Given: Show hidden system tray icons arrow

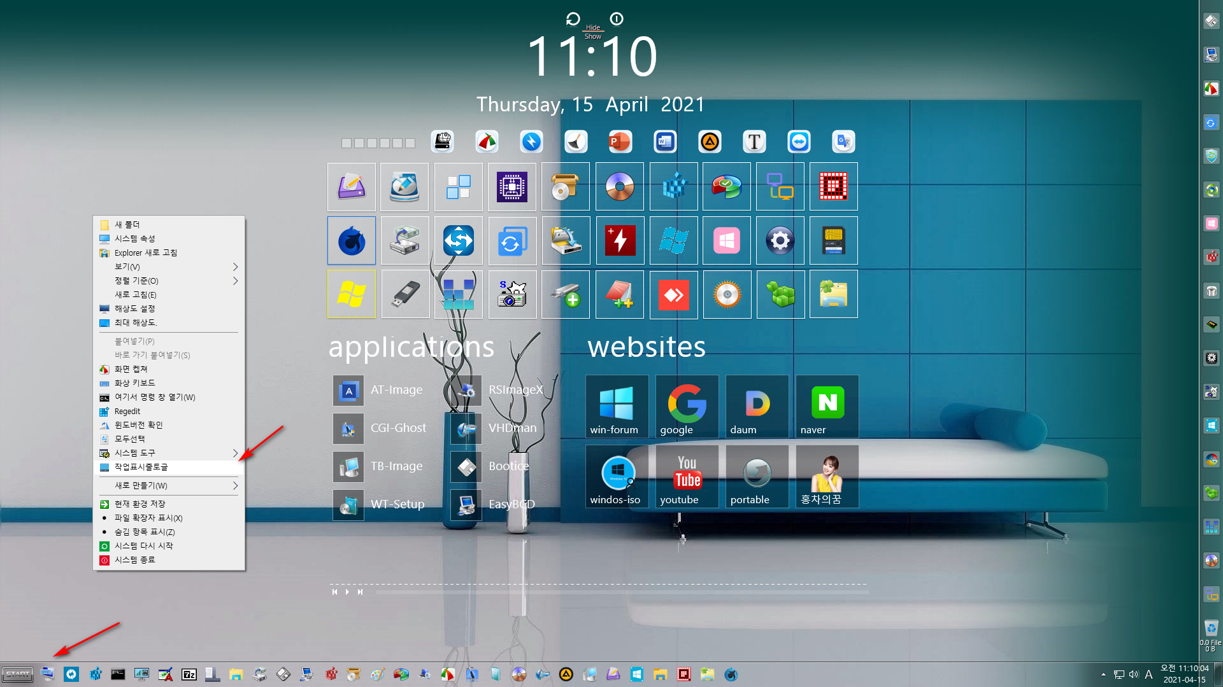Looking at the screenshot, I should pyautogui.click(x=1103, y=674).
